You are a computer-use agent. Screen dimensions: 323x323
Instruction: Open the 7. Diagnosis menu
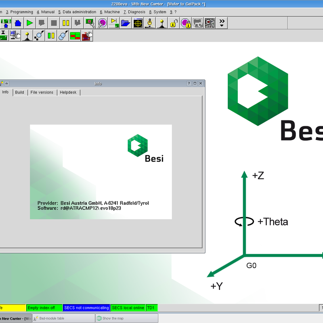(134, 12)
